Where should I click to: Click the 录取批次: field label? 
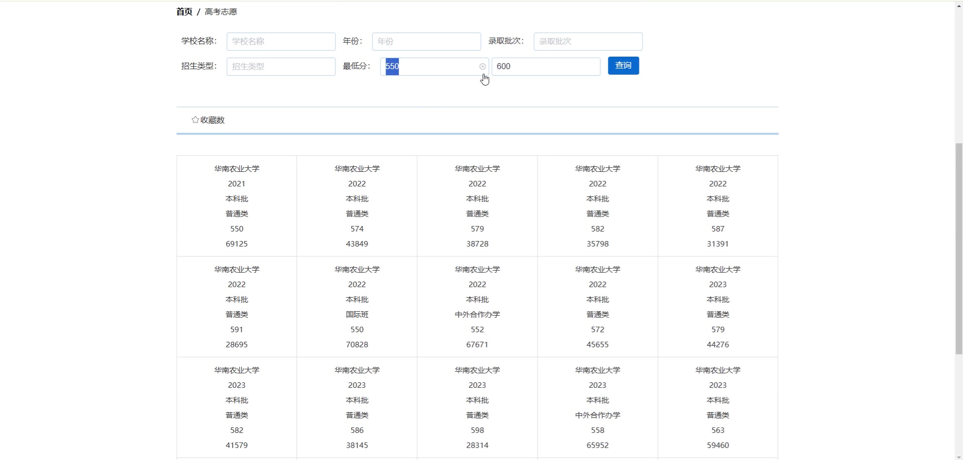(x=506, y=41)
